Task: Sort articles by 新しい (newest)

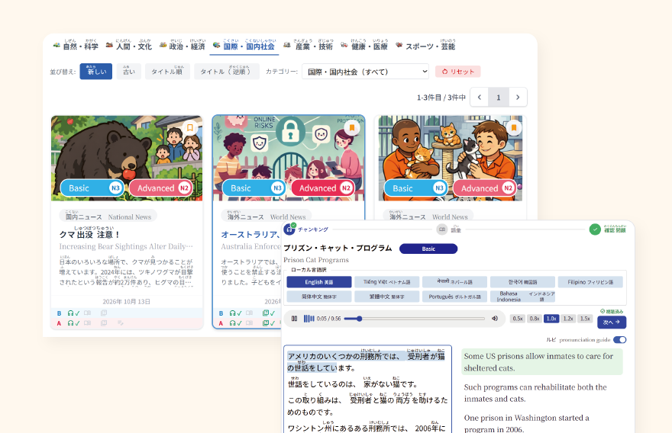Action: coord(96,72)
